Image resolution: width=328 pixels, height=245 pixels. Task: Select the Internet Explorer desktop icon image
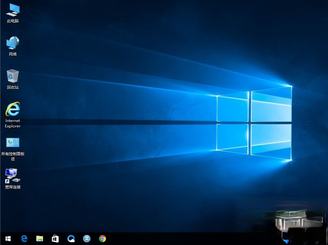[x=13, y=109]
